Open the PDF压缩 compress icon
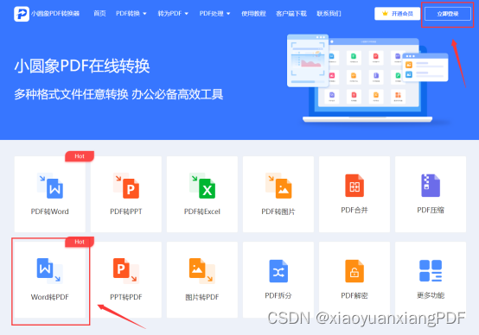Image resolution: width=479 pixels, height=335 pixels. pos(431,186)
